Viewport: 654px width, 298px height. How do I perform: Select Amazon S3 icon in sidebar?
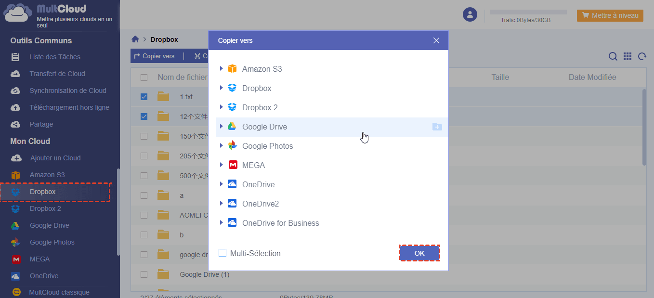click(16, 175)
